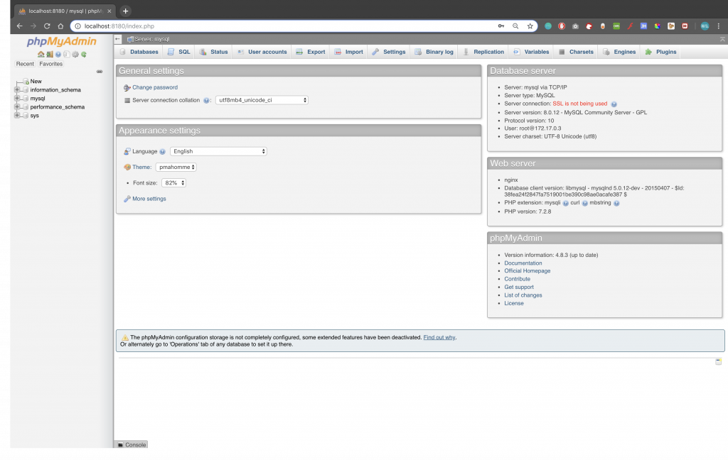This screenshot has height=460, width=728.
Task: Expand the sys database node
Action: (x=17, y=116)
